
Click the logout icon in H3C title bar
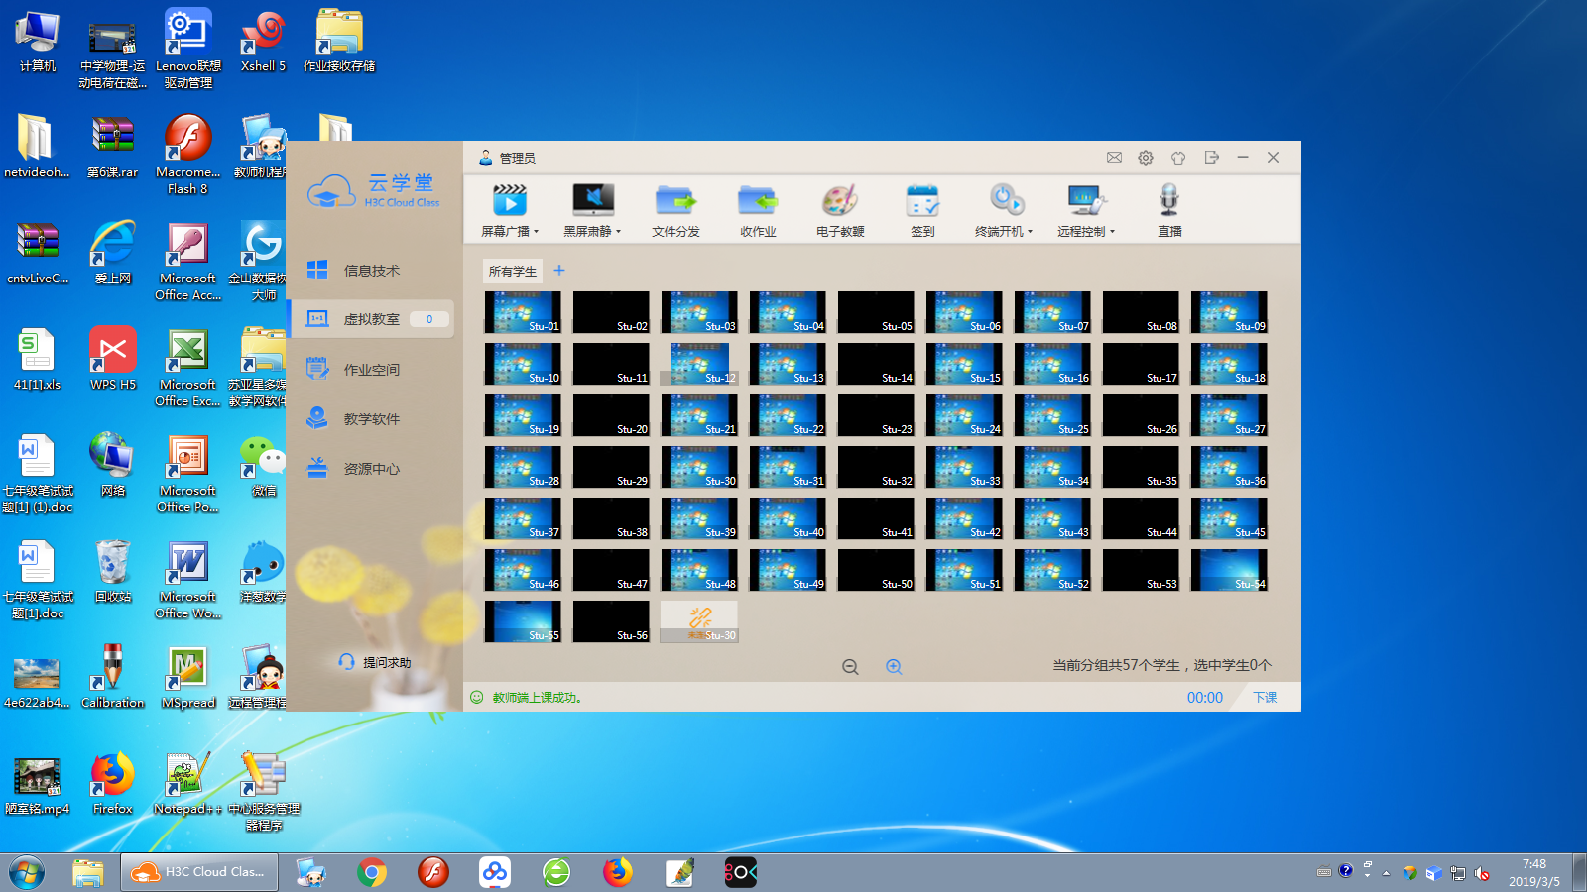tap(1211, 158)
